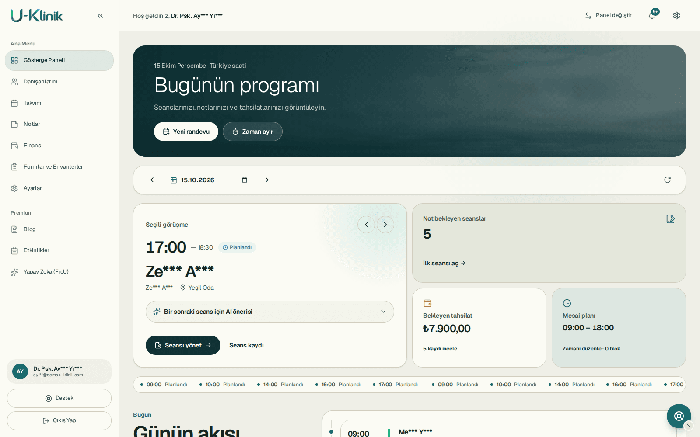Open Seans kaydı link
700x437 pixels.
pos(246,345)
